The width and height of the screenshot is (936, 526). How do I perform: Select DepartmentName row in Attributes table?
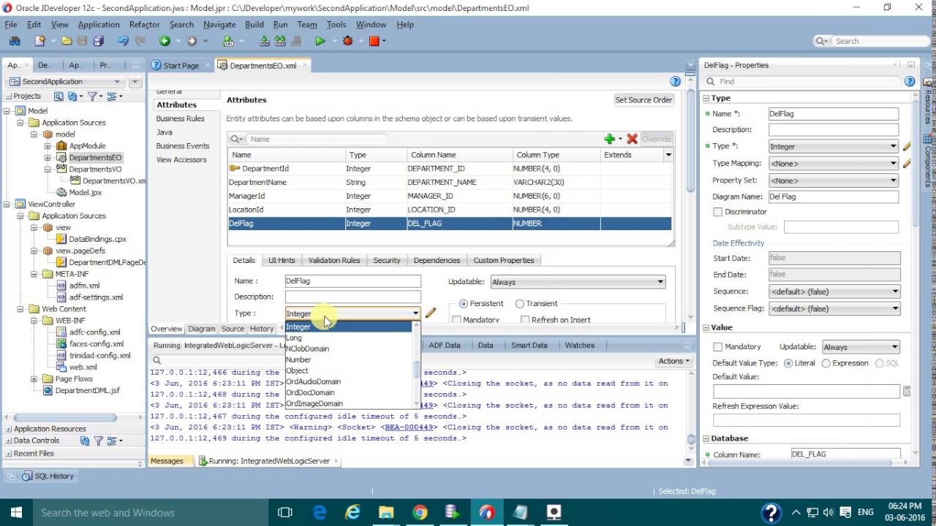pos(450,182)
